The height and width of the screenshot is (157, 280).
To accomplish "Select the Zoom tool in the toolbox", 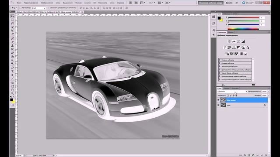I will coord(12,93).
